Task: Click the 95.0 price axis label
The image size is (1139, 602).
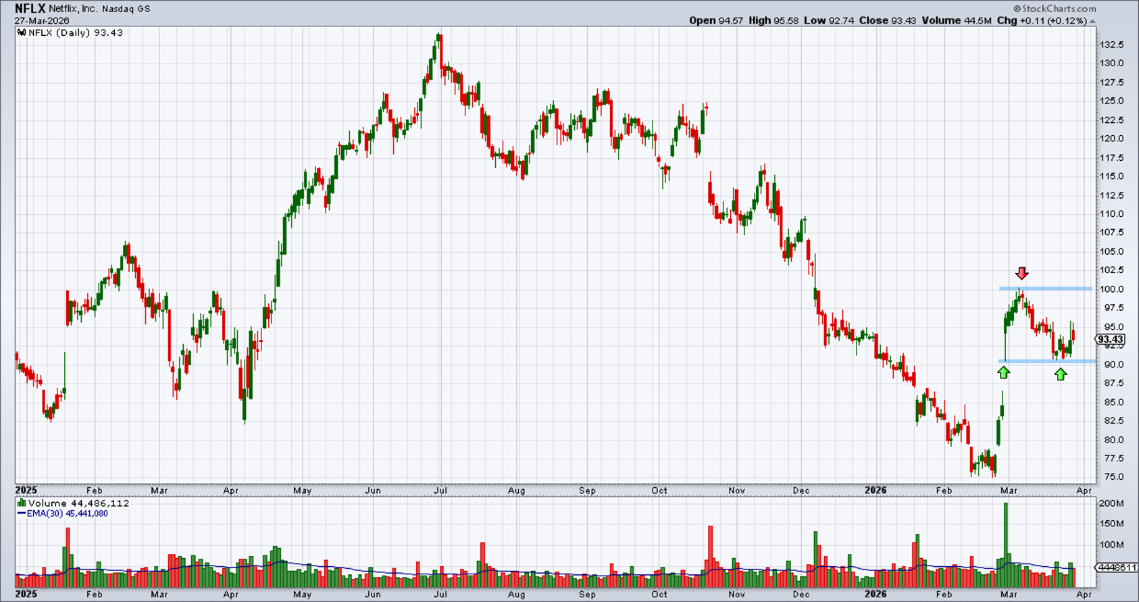Action: coord(1112,327)
